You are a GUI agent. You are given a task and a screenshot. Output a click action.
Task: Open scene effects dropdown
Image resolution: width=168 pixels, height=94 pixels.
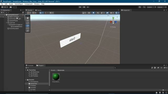(x=104, y=13)
